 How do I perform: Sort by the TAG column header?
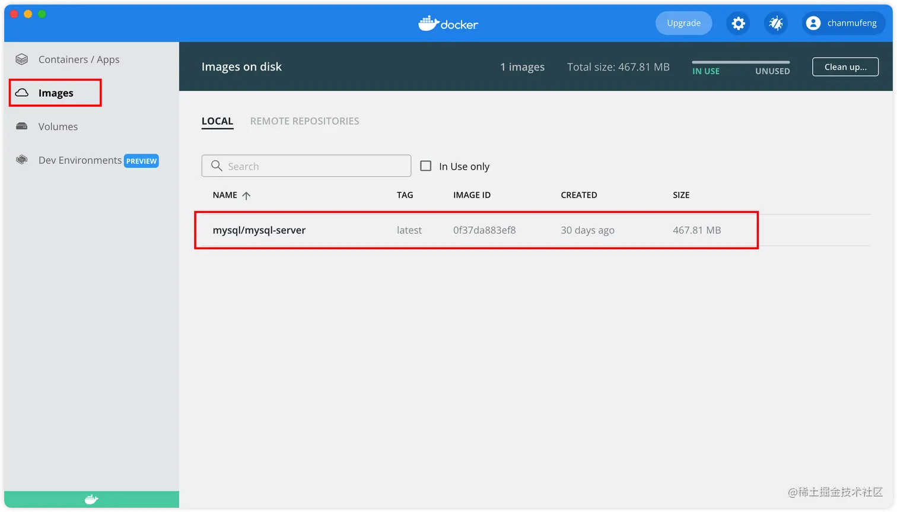405,195
